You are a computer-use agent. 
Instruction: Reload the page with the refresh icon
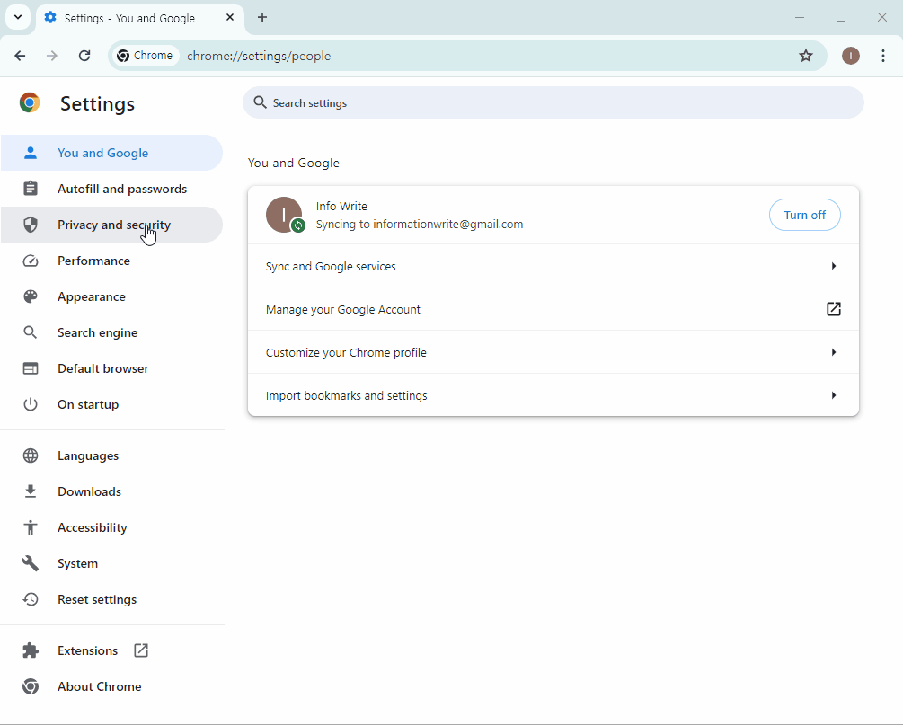point(84,56)
